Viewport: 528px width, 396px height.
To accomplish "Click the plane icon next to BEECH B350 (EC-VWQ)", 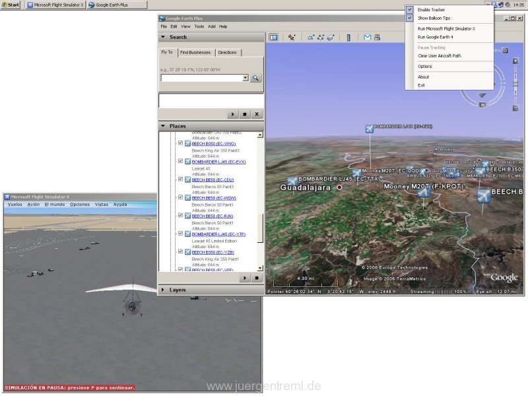I will [x=187, y=143].
